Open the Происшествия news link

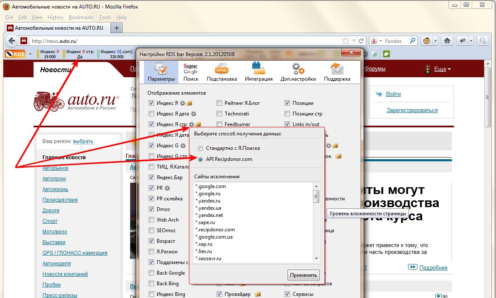pos(60,200)
